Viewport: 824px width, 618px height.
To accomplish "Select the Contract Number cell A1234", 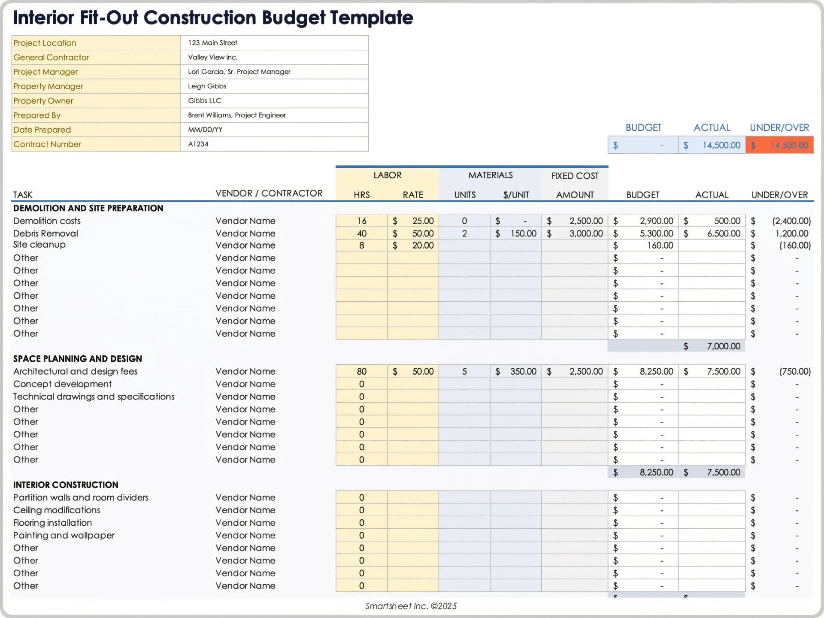I will [275, 144].
